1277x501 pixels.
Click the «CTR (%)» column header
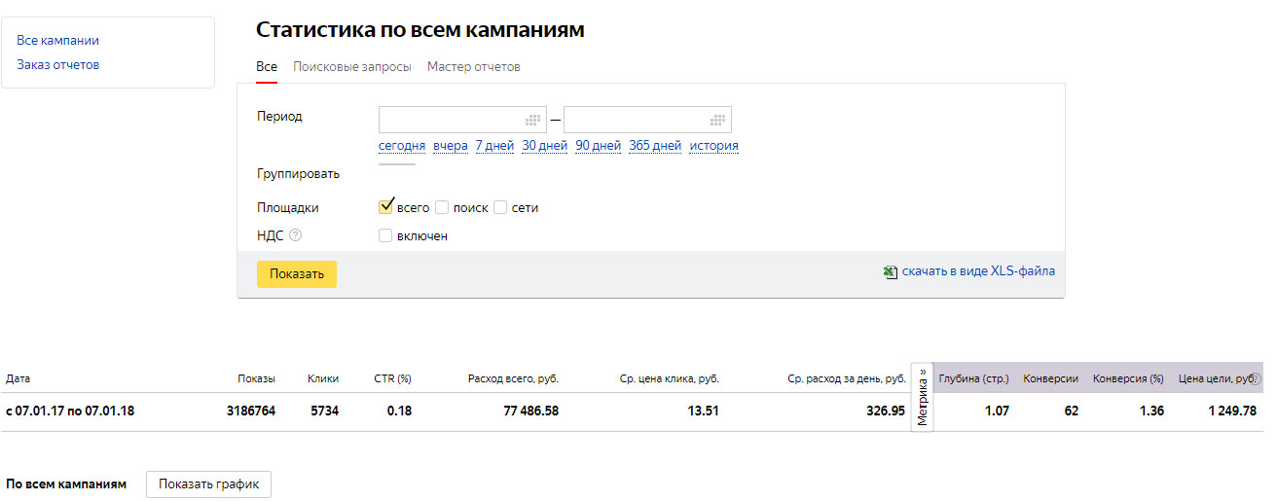[x=392, y=378]
